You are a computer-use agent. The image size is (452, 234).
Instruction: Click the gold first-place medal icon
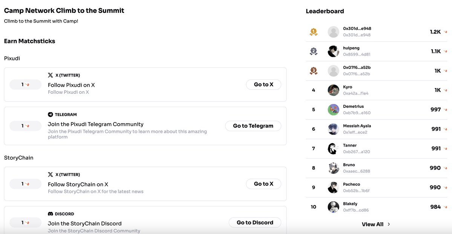point(313,32)
